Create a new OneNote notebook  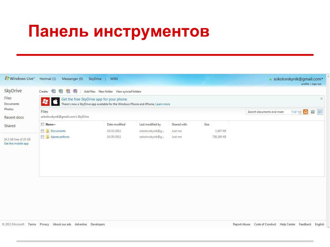[75, 91]
